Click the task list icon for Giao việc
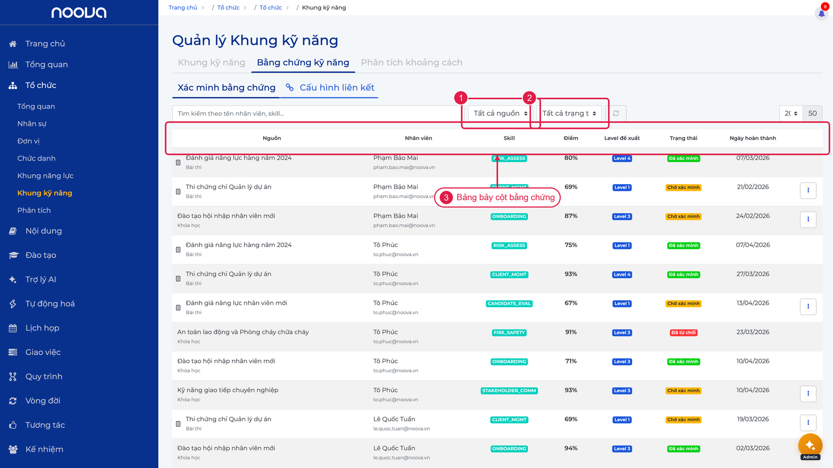 click(13, 353)
